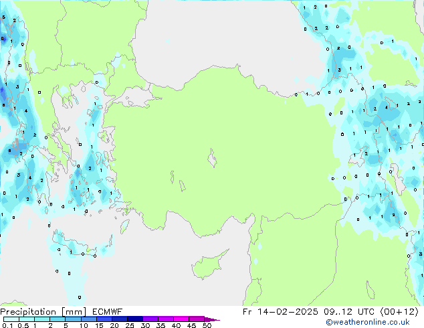Click the island of Cyprus on the map
Viewport: 424px width, 328px height.
click(208, 265)
